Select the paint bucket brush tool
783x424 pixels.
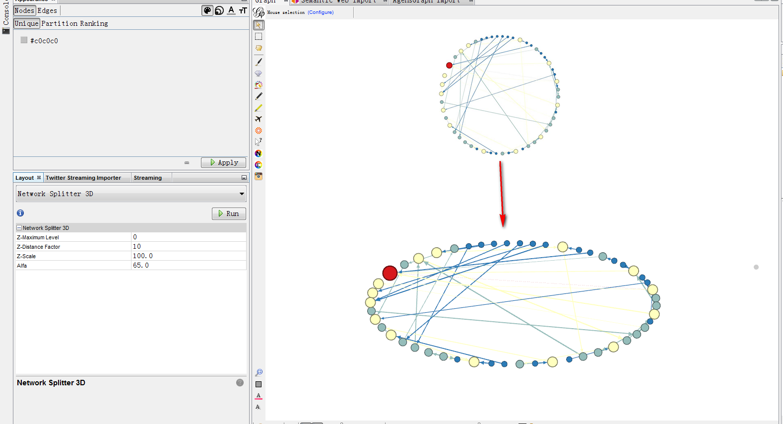[x=259, y=85]
